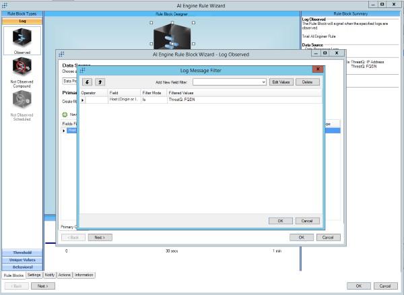Switch to the Settings tab
The image size is (404, 295).
[34, 275]
